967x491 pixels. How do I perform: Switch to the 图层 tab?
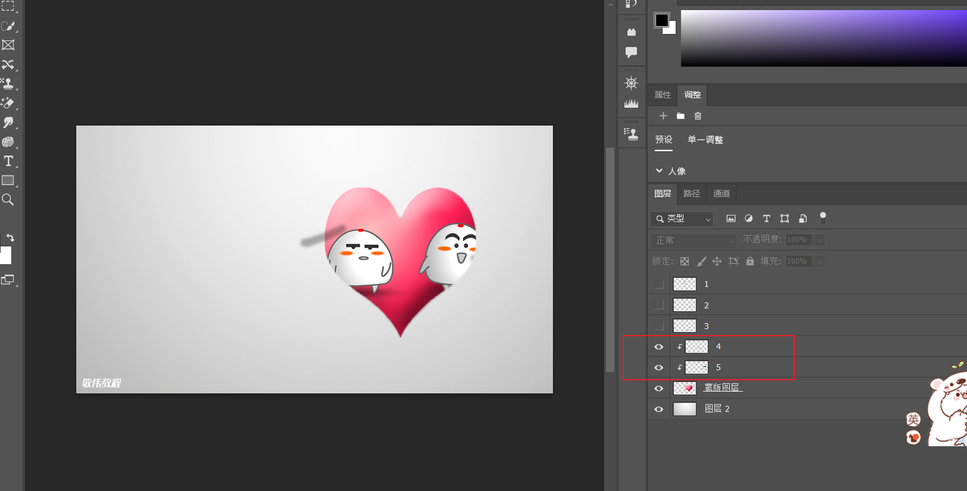(663, 194)
